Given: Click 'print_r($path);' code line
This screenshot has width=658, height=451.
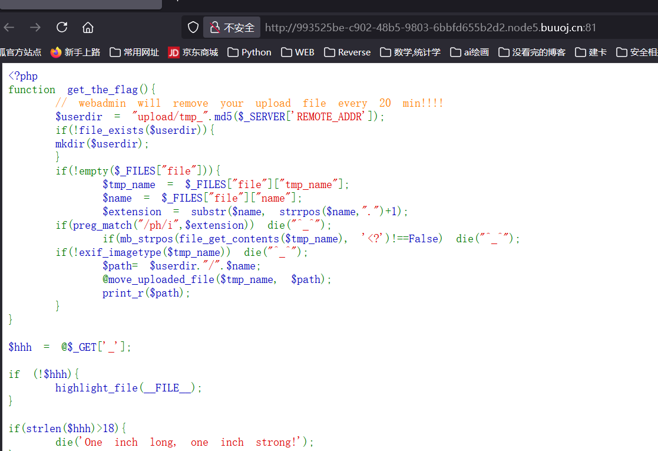Looking at the screenshot, I should click(146, 293).
